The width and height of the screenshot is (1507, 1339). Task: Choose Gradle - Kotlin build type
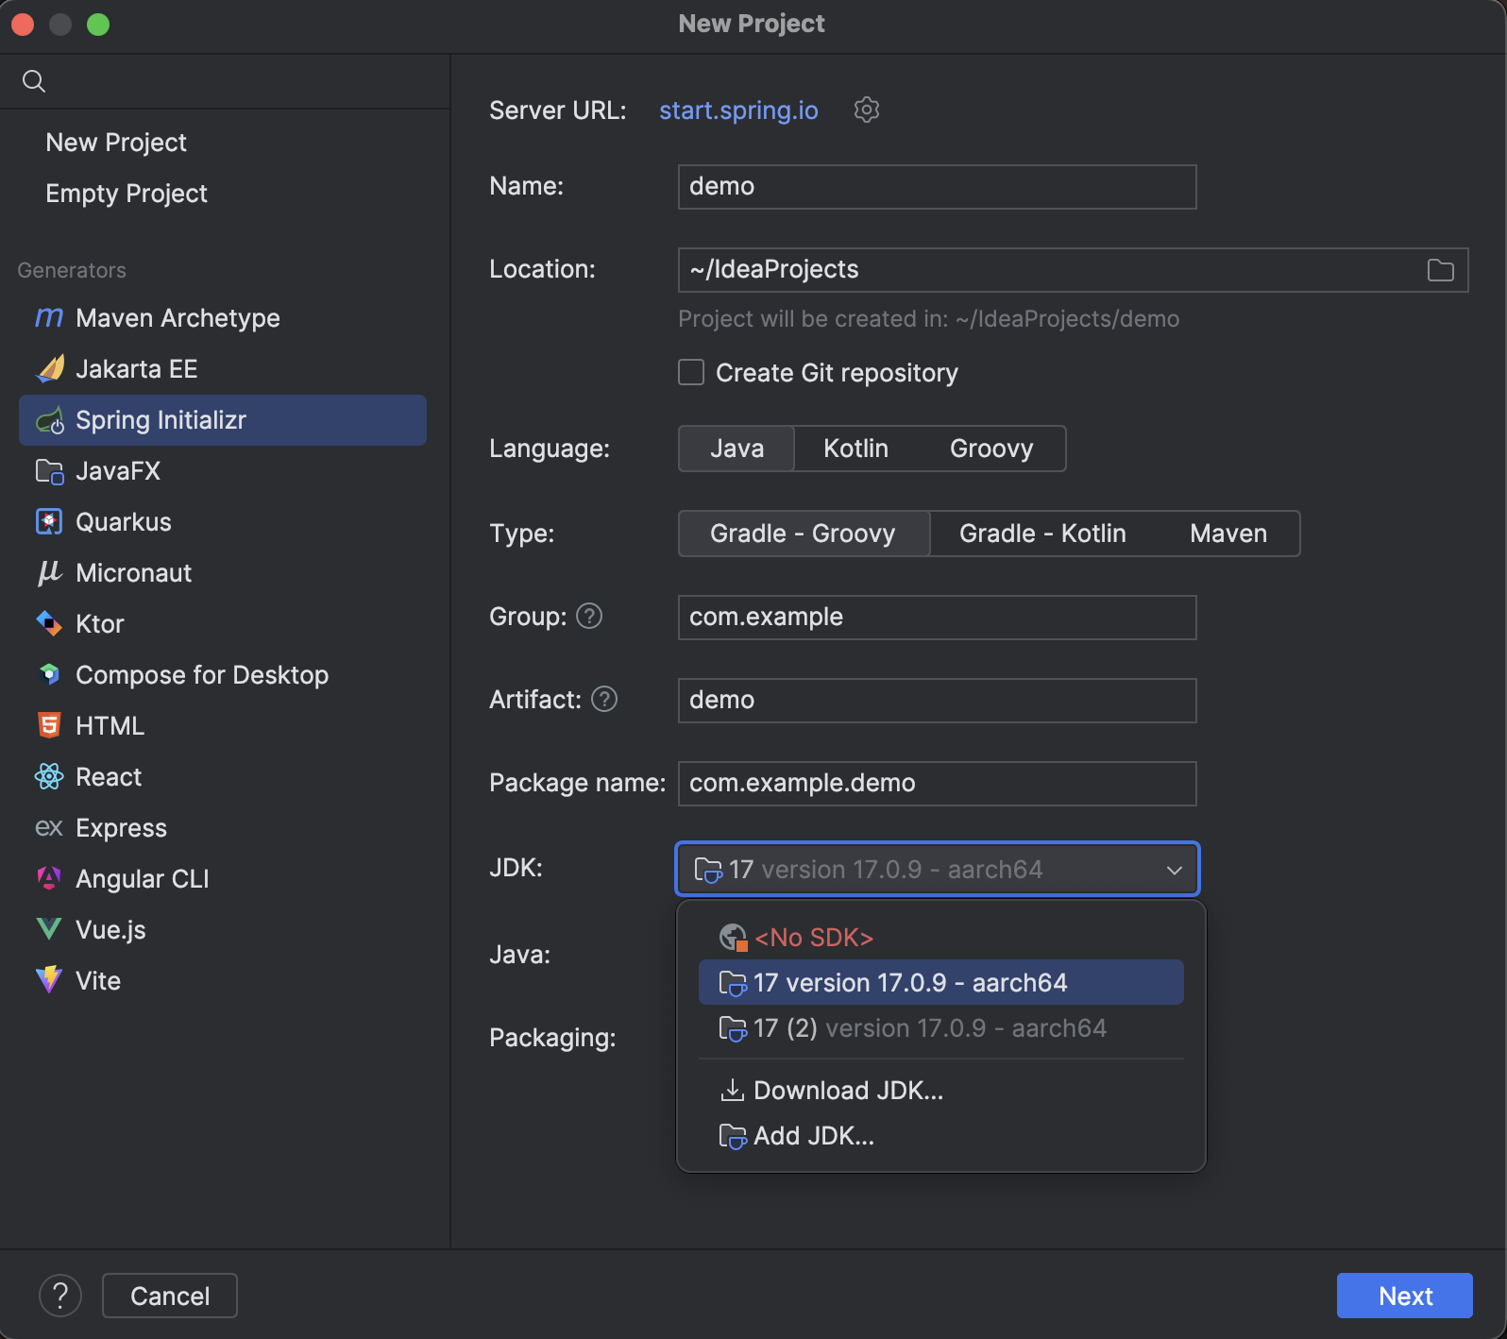click(x=1042, y=534)
